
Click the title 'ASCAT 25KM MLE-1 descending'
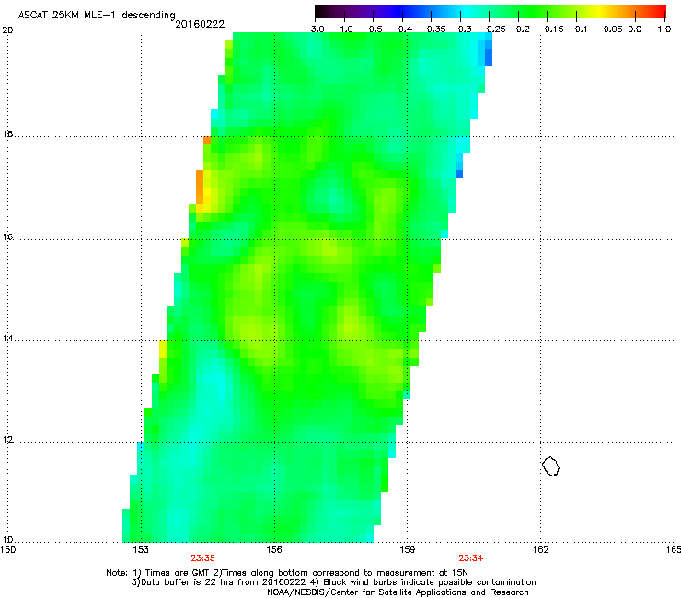(x=97, y=16)
